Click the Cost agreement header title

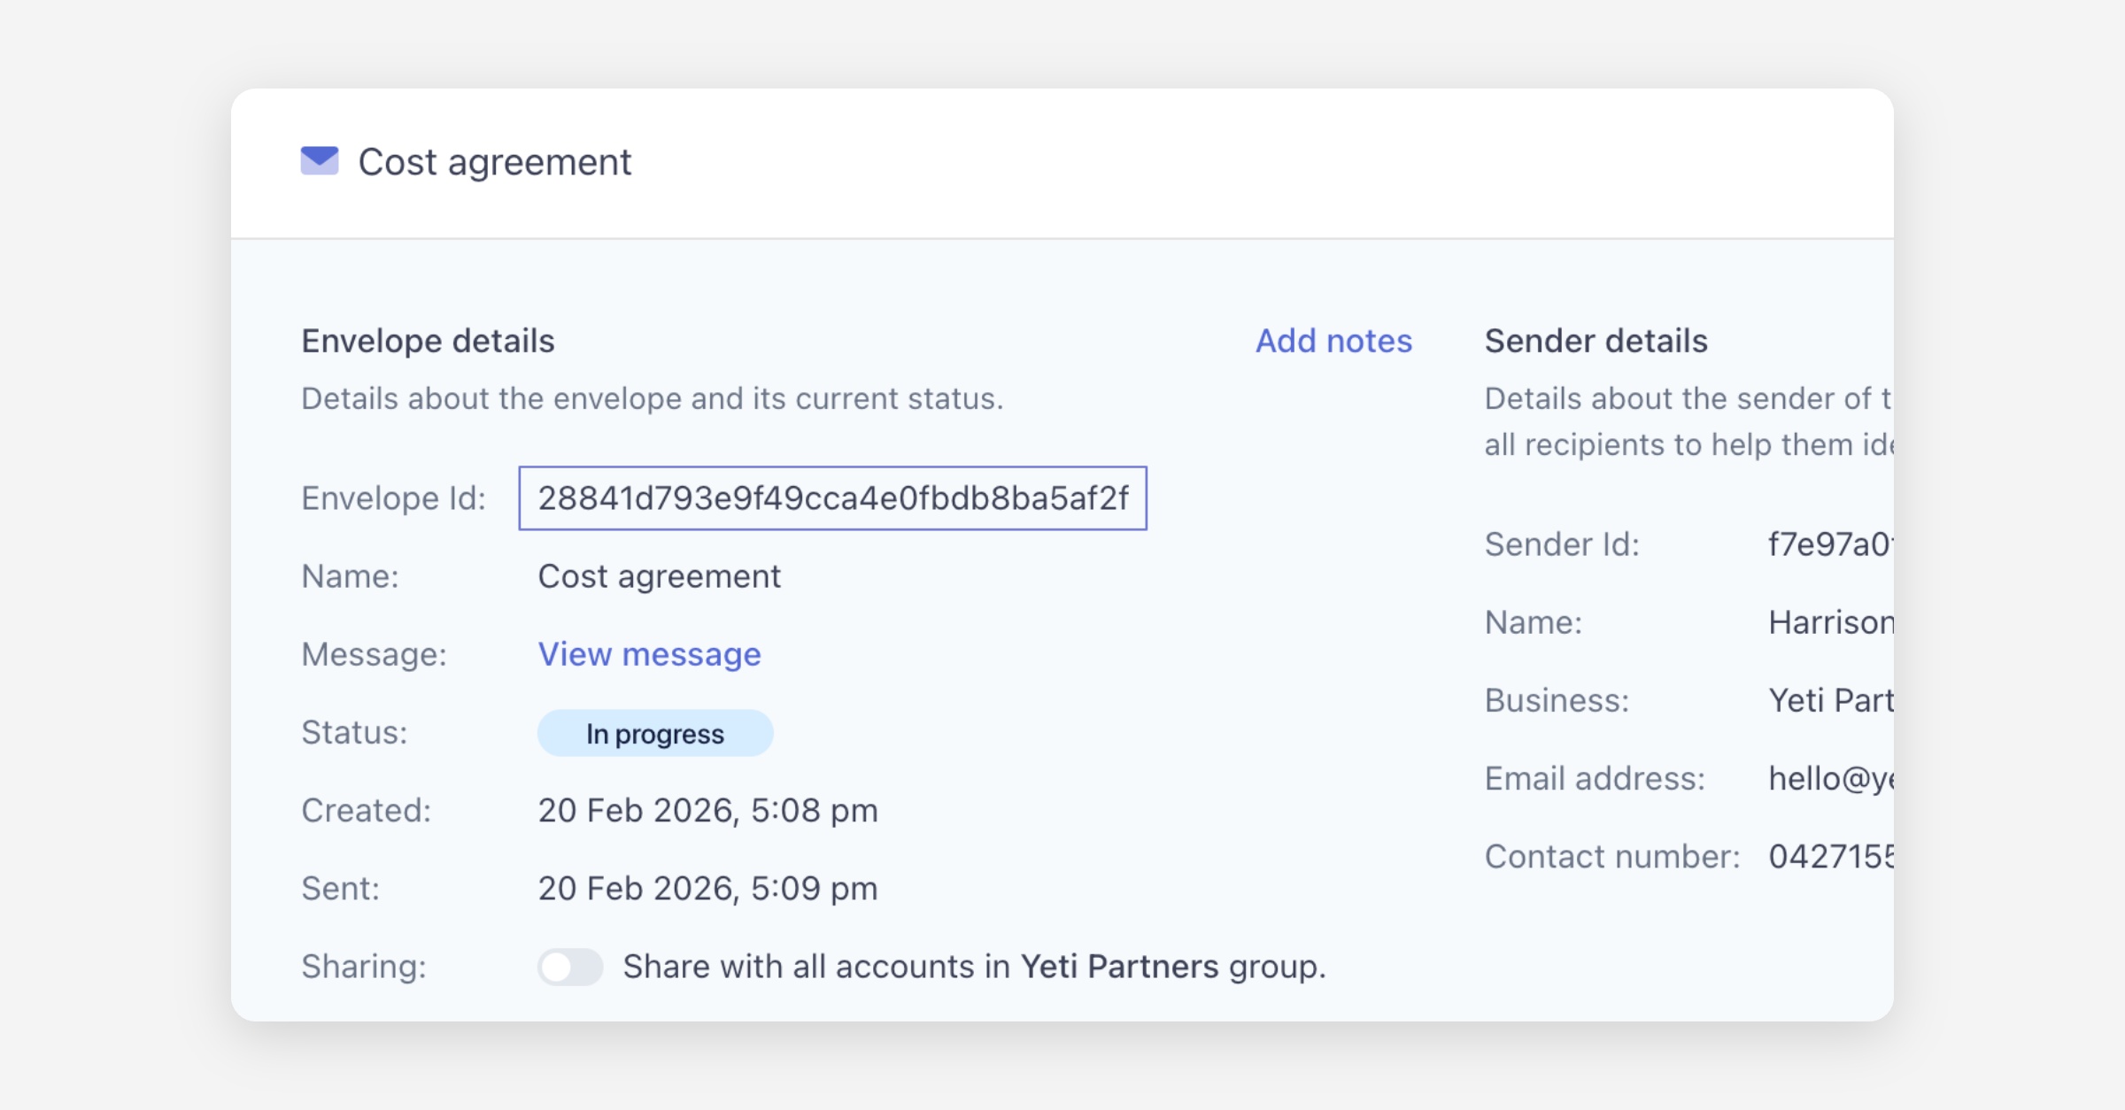click(494, 162)
